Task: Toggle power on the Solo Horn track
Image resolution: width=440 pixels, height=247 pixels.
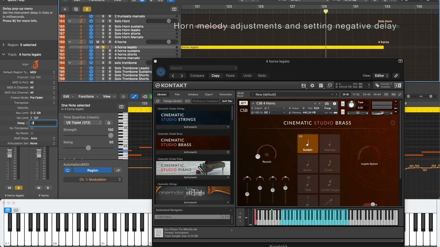Action: click(91, 21)
